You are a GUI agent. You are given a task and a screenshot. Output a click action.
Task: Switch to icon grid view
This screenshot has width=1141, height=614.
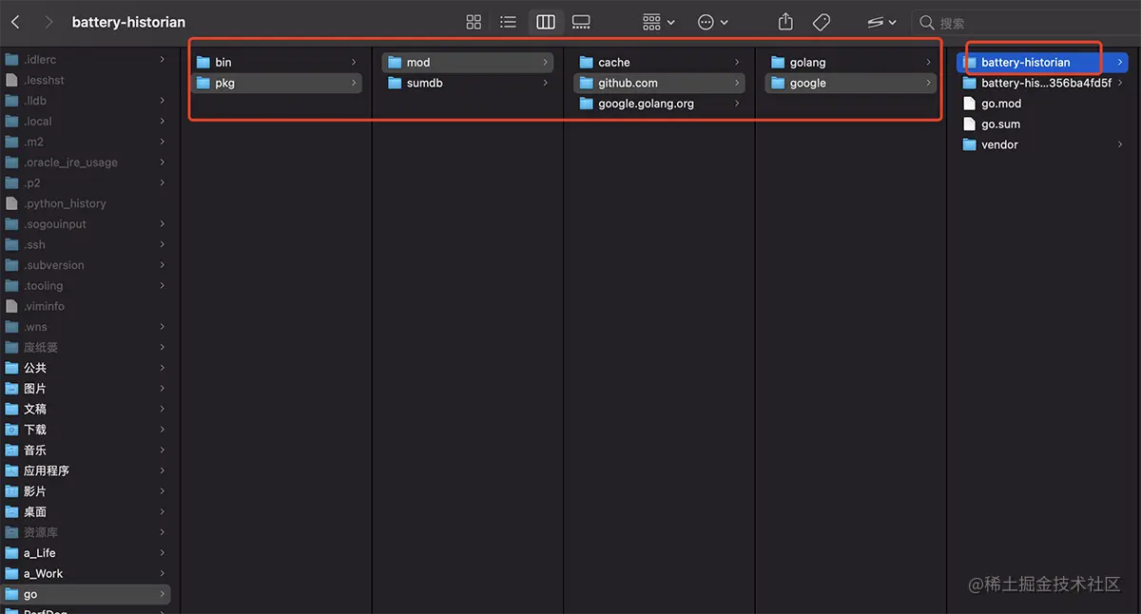pos(474,22)
